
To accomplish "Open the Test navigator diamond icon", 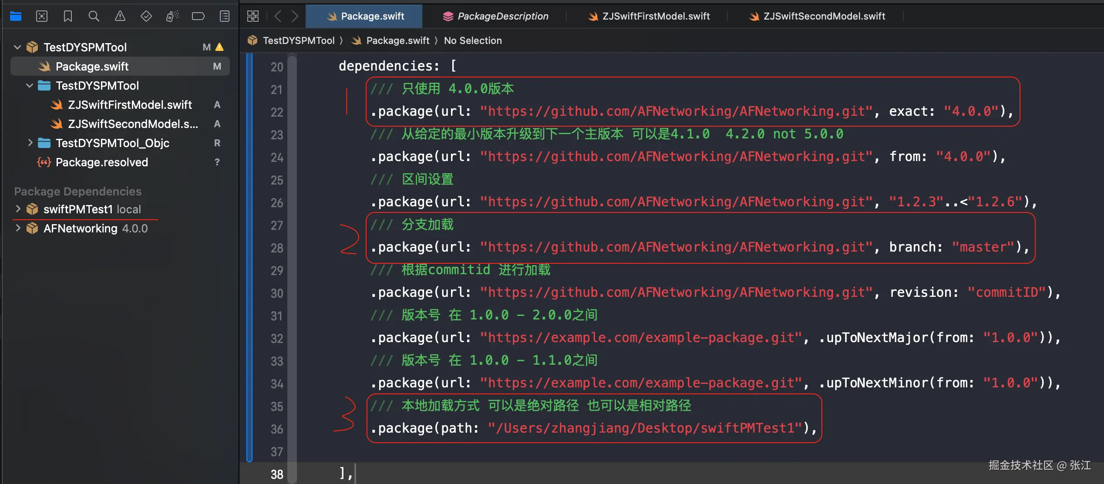I will coord(146,16).
